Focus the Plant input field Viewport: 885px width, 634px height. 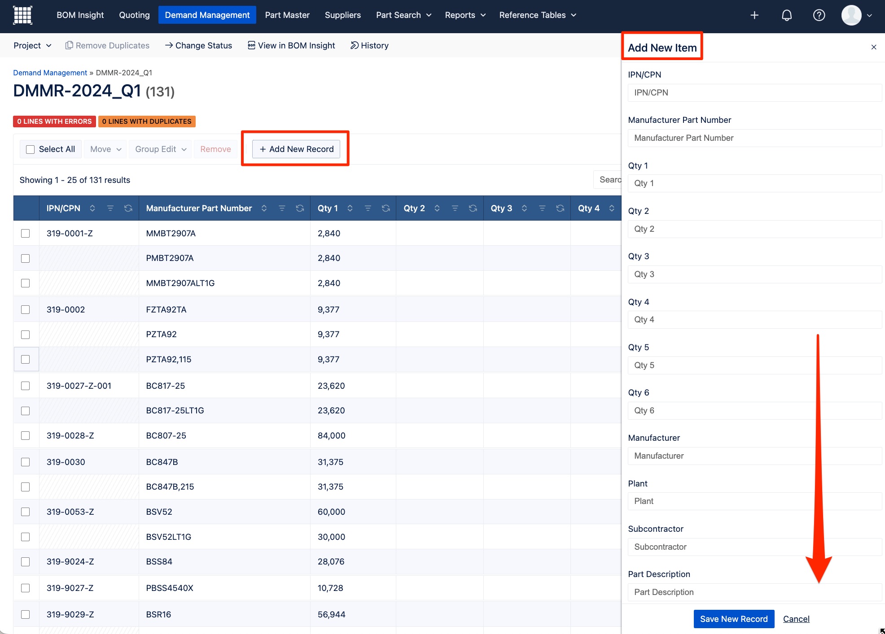click(x=755, y=501)
